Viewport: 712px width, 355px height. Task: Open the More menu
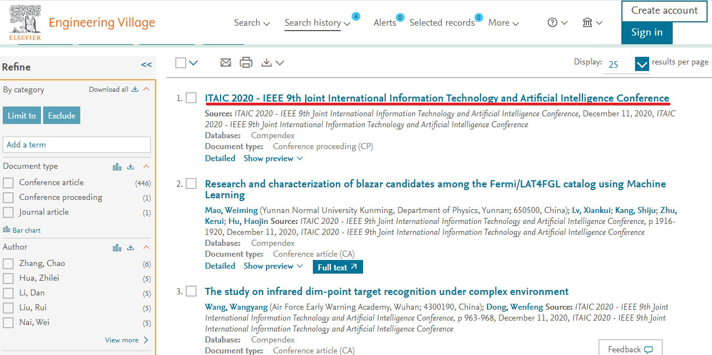pos(503,23)
